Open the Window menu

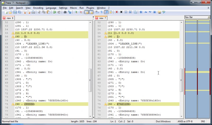pos(101,8)
